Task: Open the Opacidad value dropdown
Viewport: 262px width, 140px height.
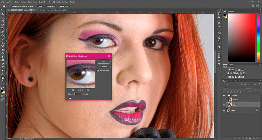Action: [x=257, y=88]
